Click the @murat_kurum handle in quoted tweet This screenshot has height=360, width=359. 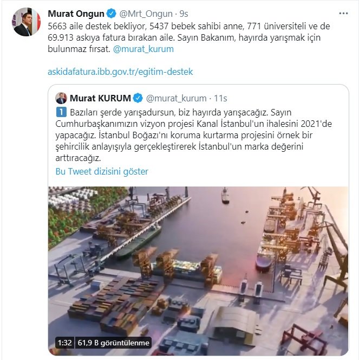tap(177, 98)
